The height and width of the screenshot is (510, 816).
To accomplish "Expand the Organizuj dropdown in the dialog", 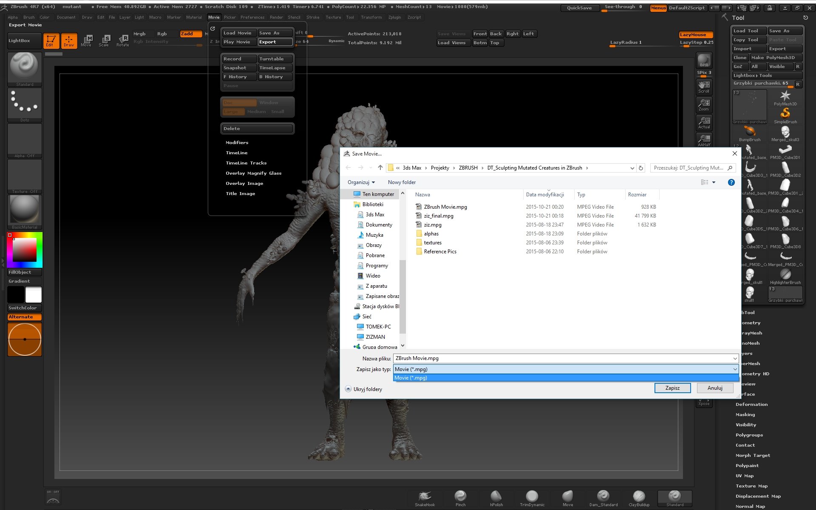I will click(x=361, y=182).
